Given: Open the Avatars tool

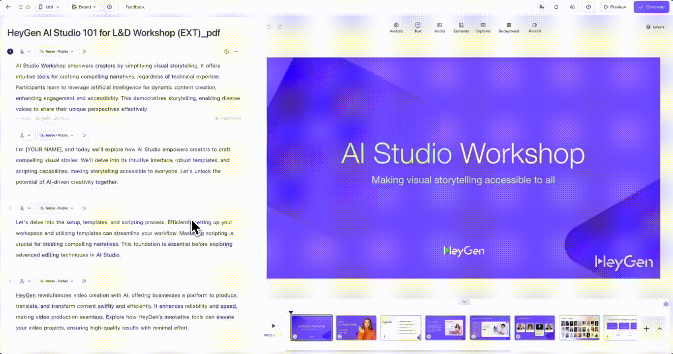Looking at the screenshot, I should pyautogui.click(x=396, y=28).
